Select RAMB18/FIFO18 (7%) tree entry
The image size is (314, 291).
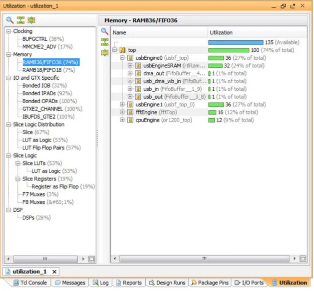point(48,70)
